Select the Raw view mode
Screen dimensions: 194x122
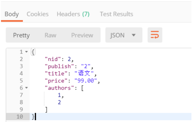50,35
